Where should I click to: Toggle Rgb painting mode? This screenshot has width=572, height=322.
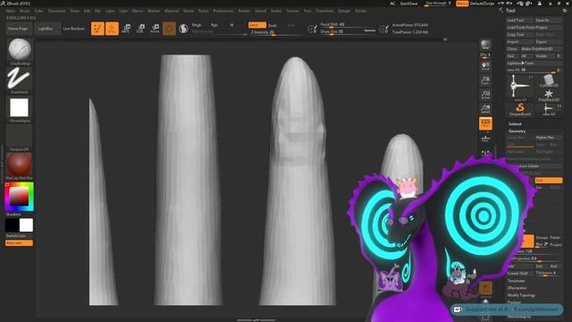point(214,25)
